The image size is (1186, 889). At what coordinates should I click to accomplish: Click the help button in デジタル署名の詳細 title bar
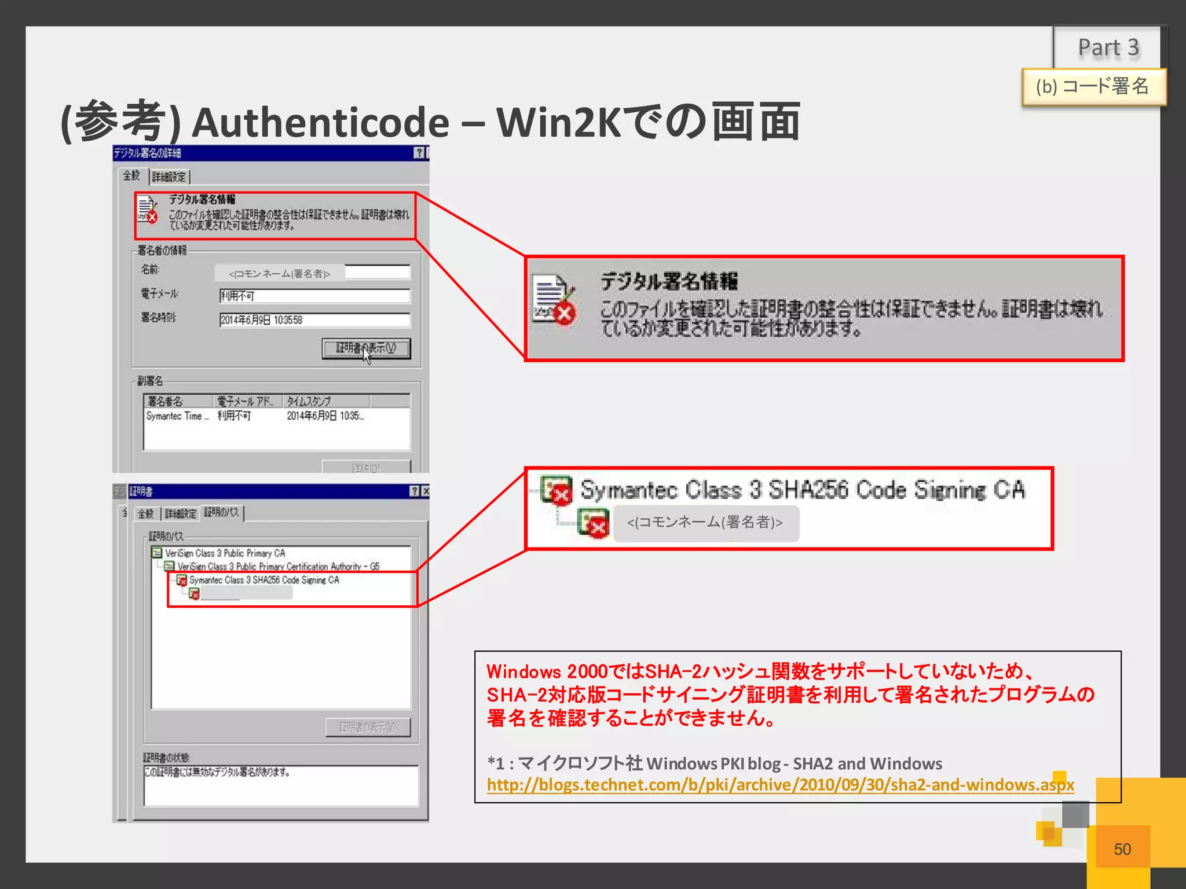point(419,153)
